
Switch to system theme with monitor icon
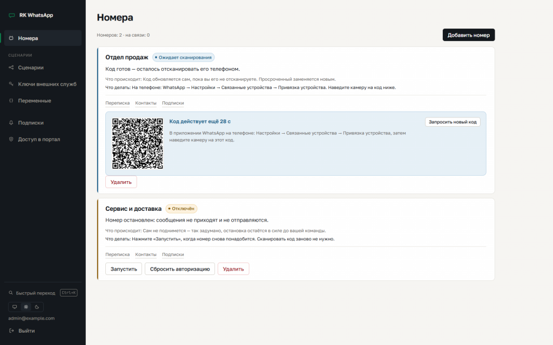pos(15,307)
